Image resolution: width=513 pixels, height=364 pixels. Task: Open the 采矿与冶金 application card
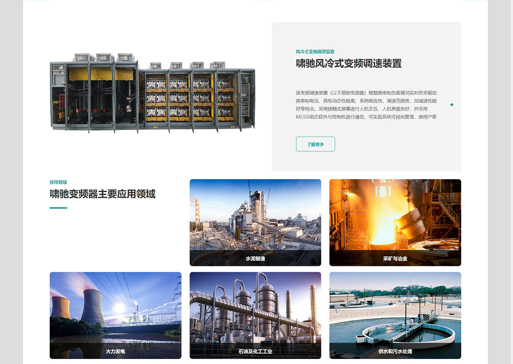tap(395, 215)
